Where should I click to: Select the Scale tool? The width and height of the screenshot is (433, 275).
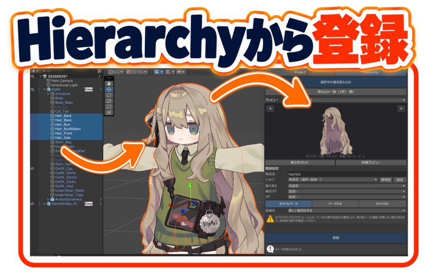point(109,101)
